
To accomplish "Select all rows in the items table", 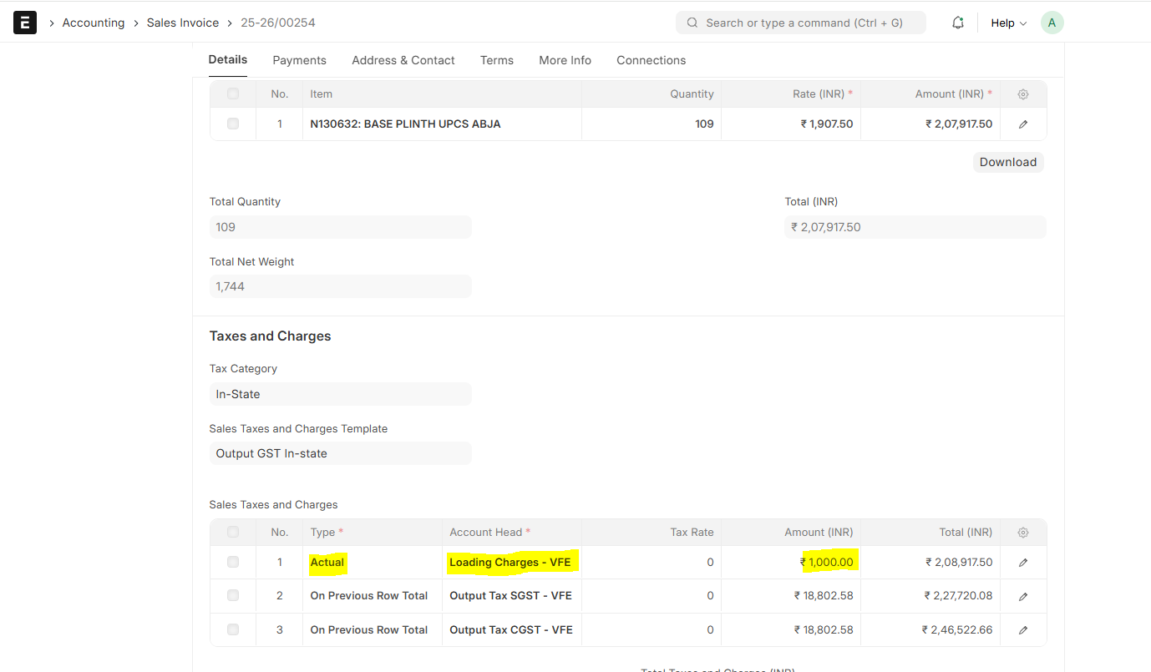I will (233, 93).
